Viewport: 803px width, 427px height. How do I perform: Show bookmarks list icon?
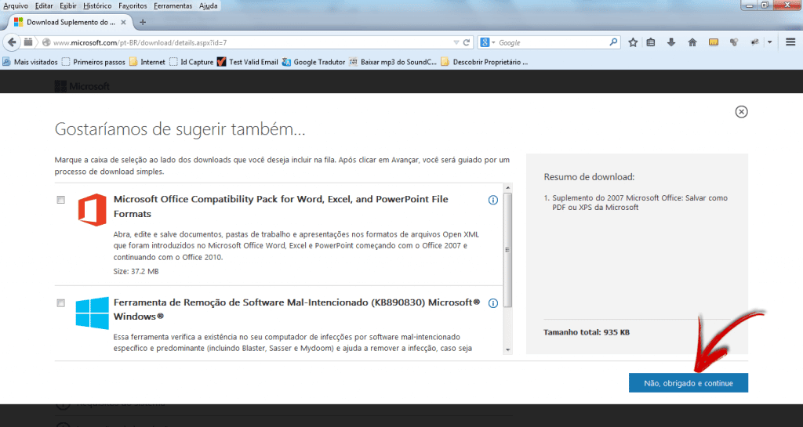(651, 42)
